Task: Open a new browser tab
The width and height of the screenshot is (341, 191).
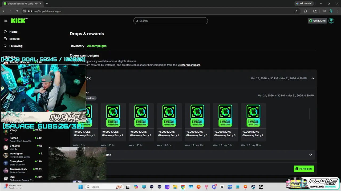Action: pyautogui.click(x=47, y=3)
